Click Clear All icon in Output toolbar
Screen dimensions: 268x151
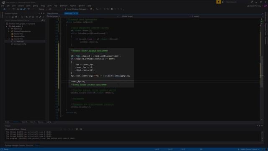(x=77, y=129)
